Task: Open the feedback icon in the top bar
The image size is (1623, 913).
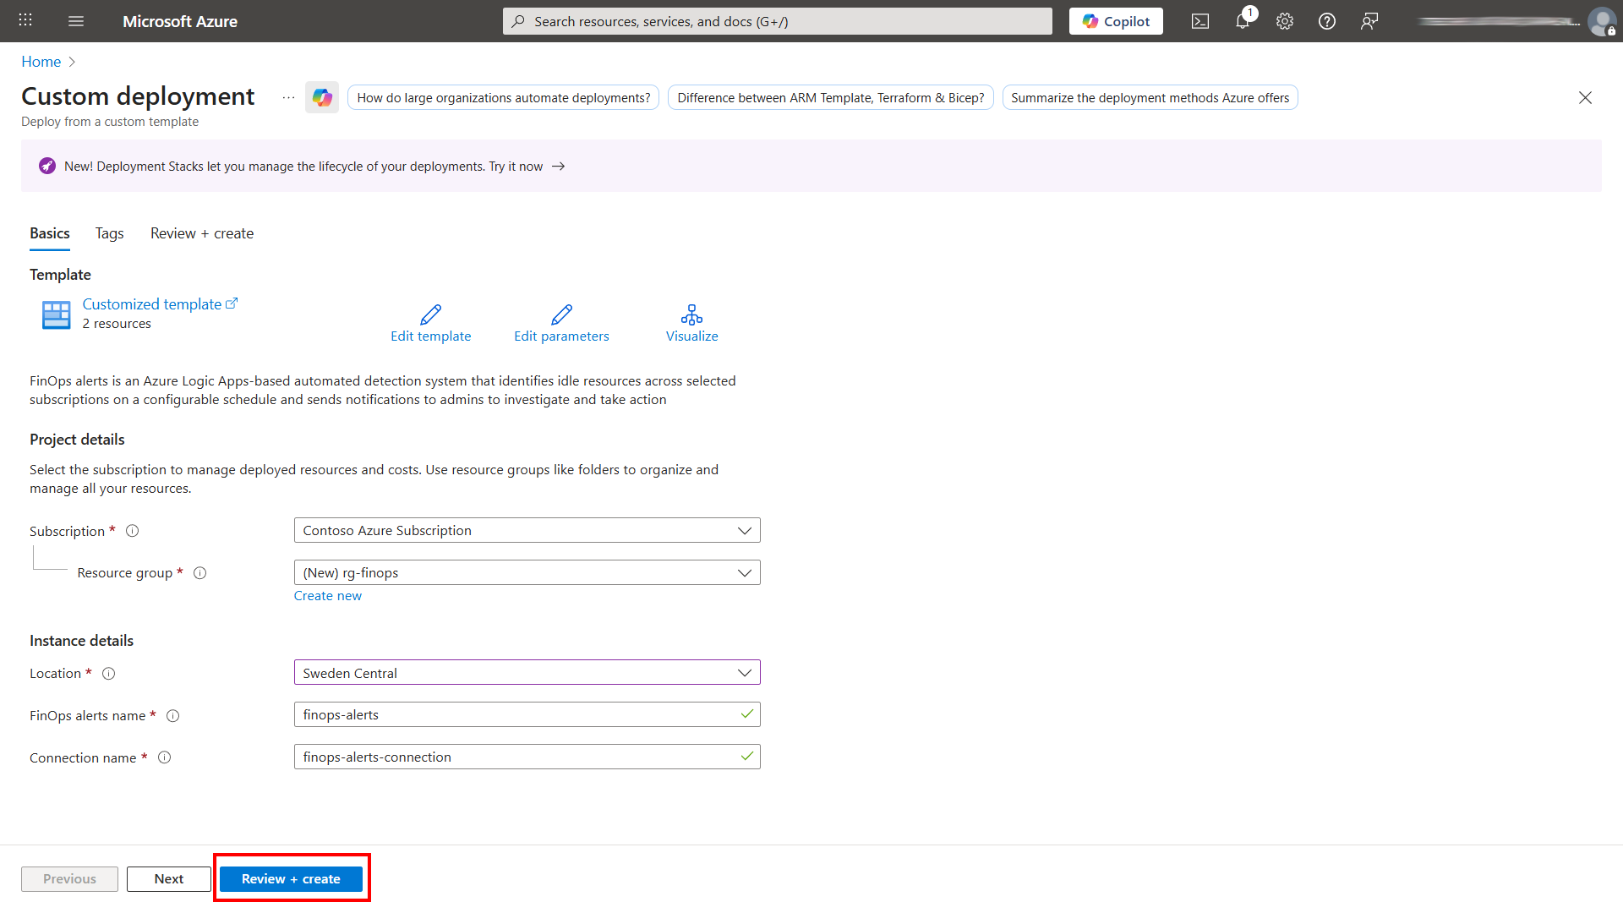Action: coord(1369,21)
